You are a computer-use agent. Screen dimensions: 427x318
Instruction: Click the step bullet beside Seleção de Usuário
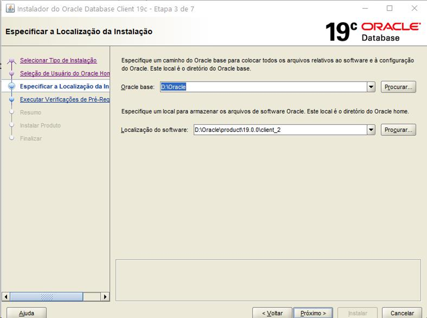pos(12,73)
